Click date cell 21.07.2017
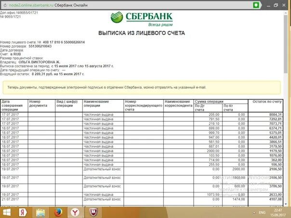 pyautogui.click(x=11, y=199)
